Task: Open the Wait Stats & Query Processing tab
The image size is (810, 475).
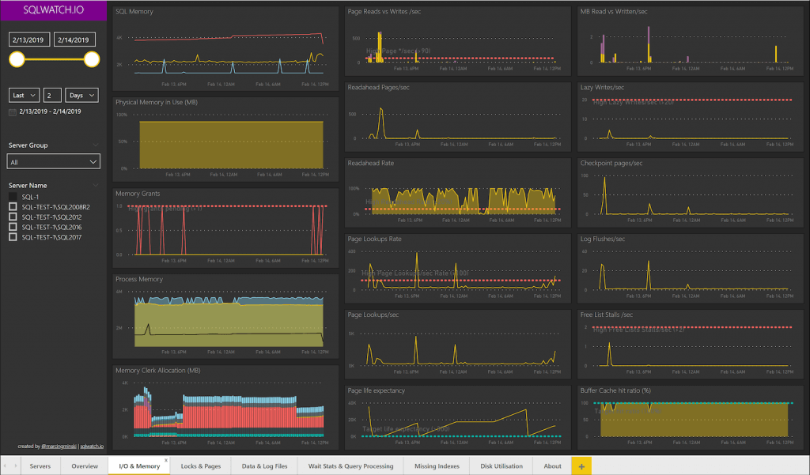Action: (350, 466)
